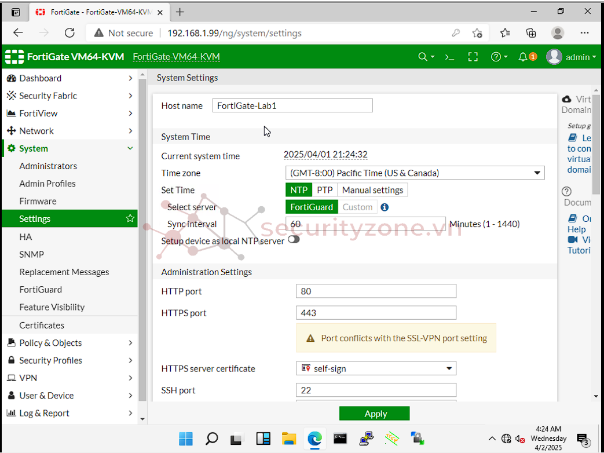Toggle Setup device as local NTP server

tap(294, 240)
